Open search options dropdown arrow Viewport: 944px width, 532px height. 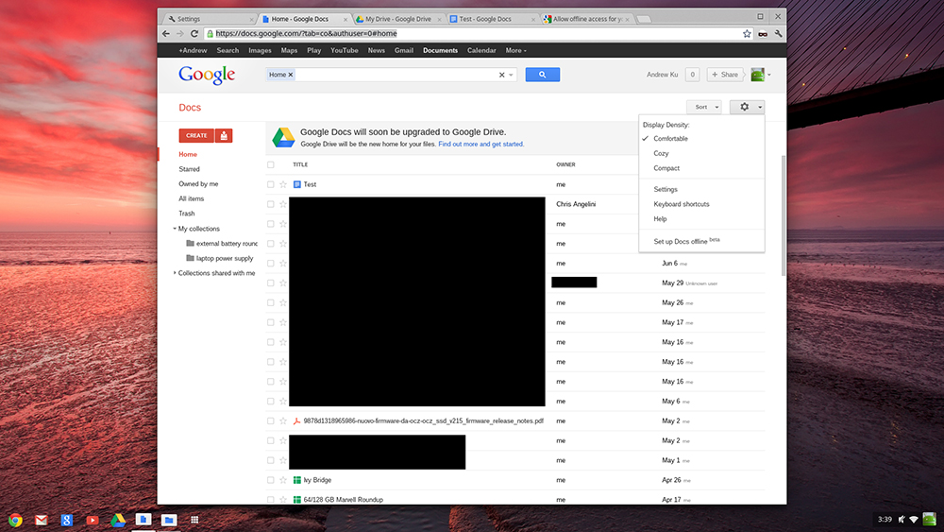(511, 76)
